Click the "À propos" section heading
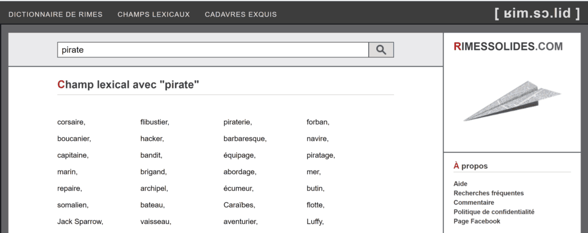 coord(471,165)
